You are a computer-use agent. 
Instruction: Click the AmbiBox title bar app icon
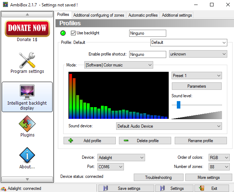[x=5, y=5]
